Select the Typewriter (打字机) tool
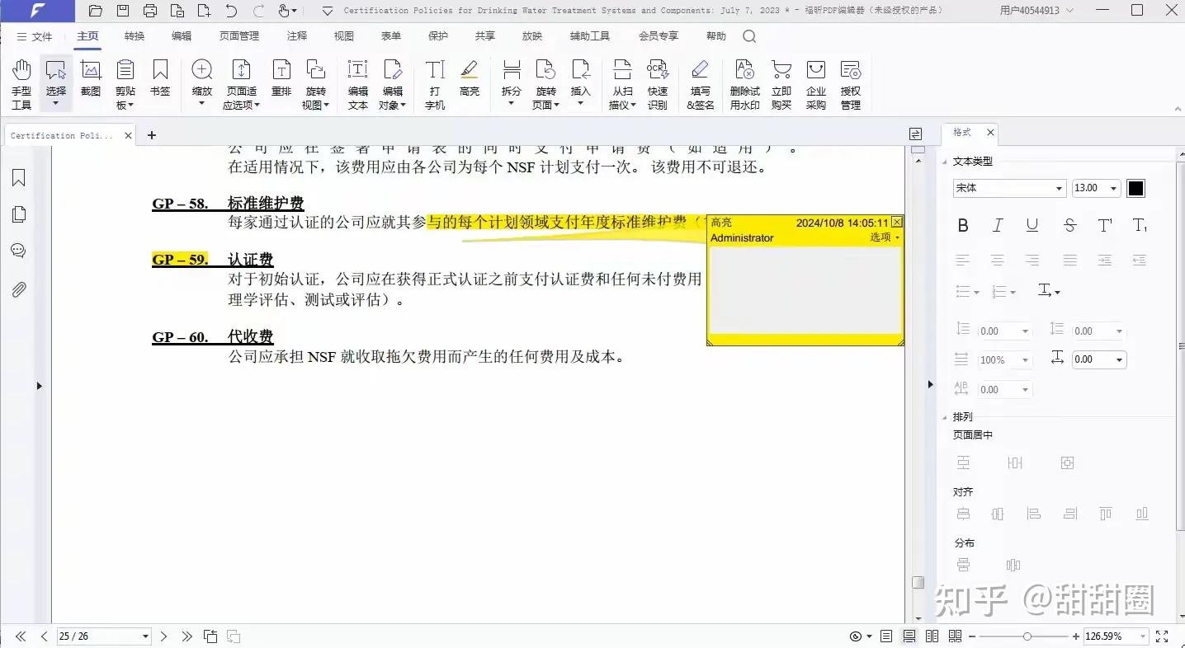1185x648 pixels. pos(435,84)
